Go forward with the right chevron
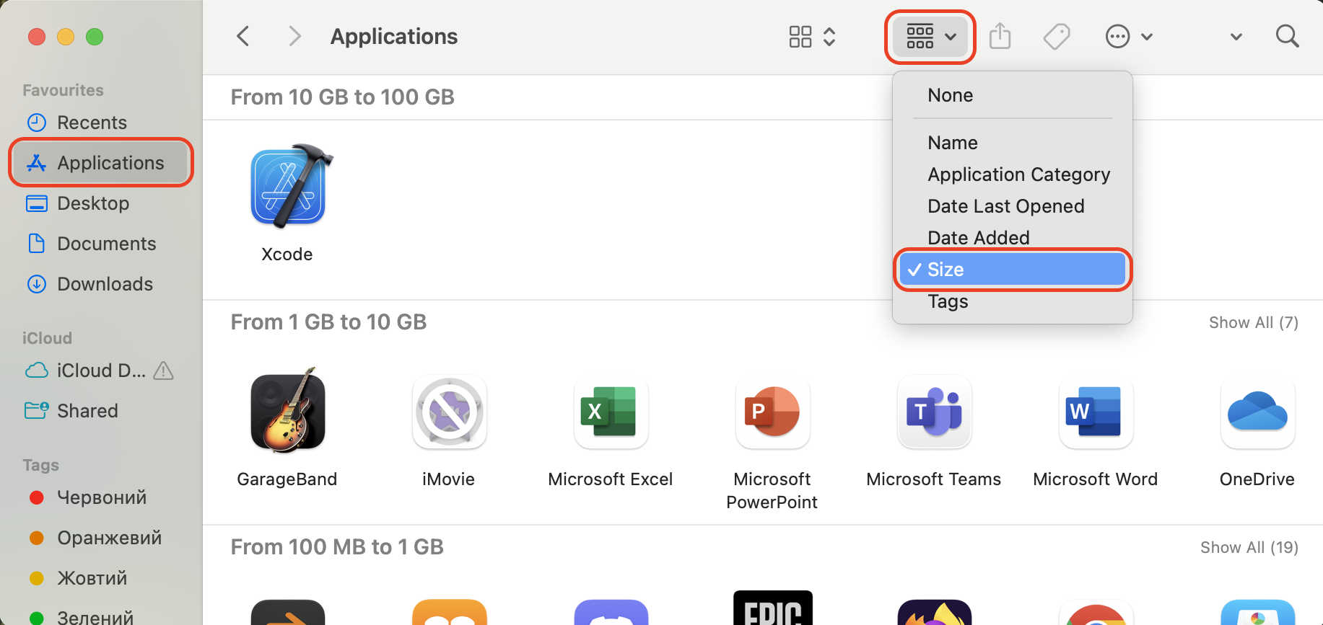 tap(294, 36)
